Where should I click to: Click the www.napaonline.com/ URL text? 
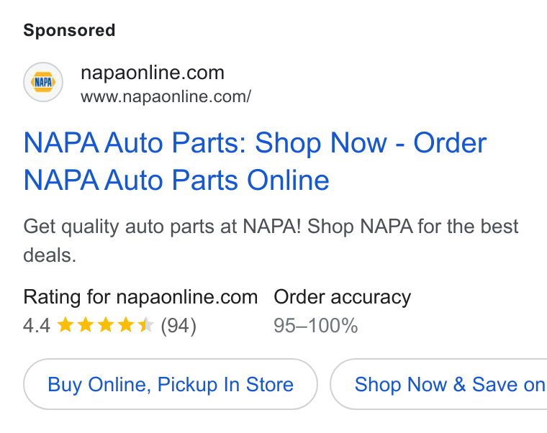click(x=166, y=97)
